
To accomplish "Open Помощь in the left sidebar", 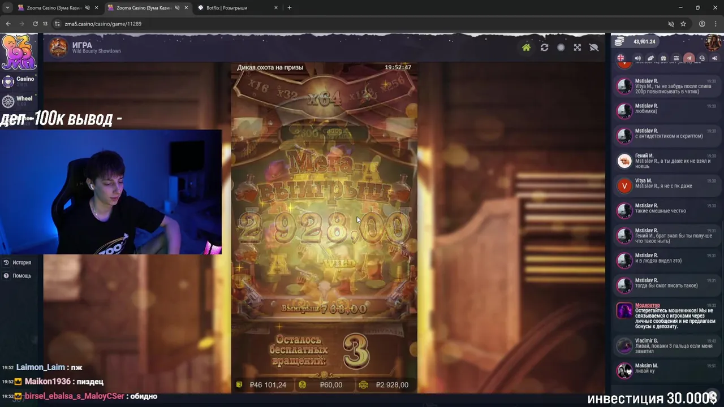I will (18, 276).
